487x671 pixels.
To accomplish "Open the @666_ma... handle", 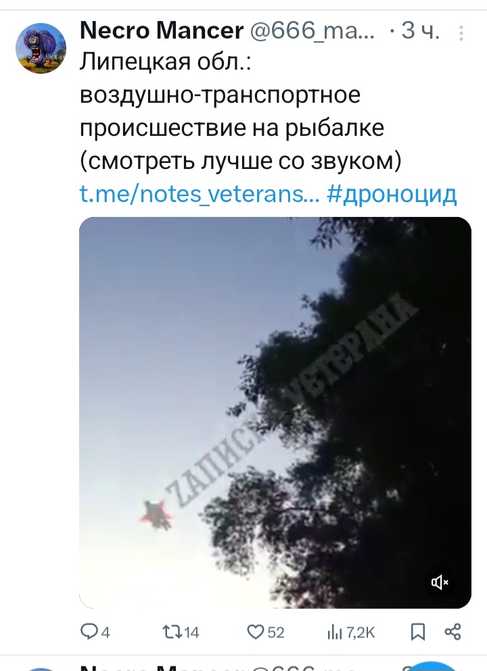I will 312,30.
